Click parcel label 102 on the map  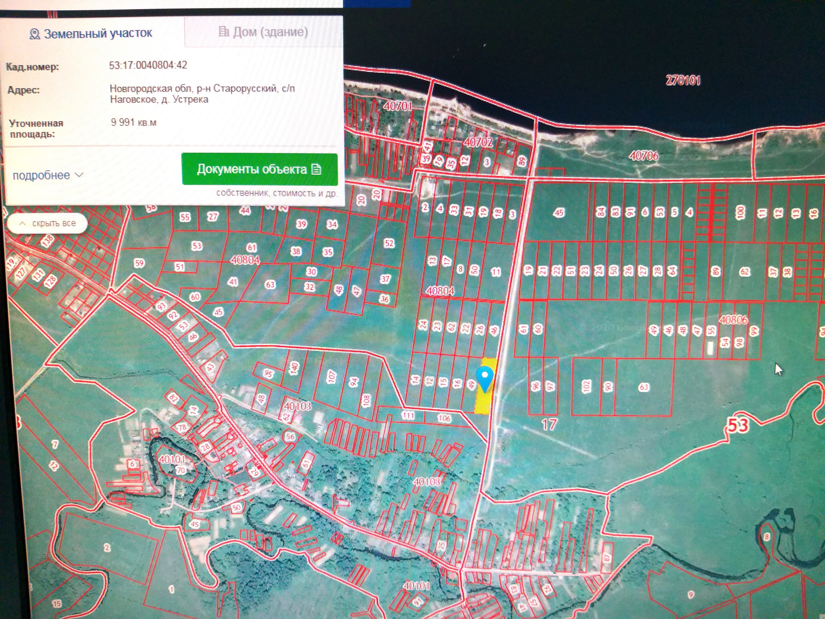pyautogui.click(x=586, y=386)
